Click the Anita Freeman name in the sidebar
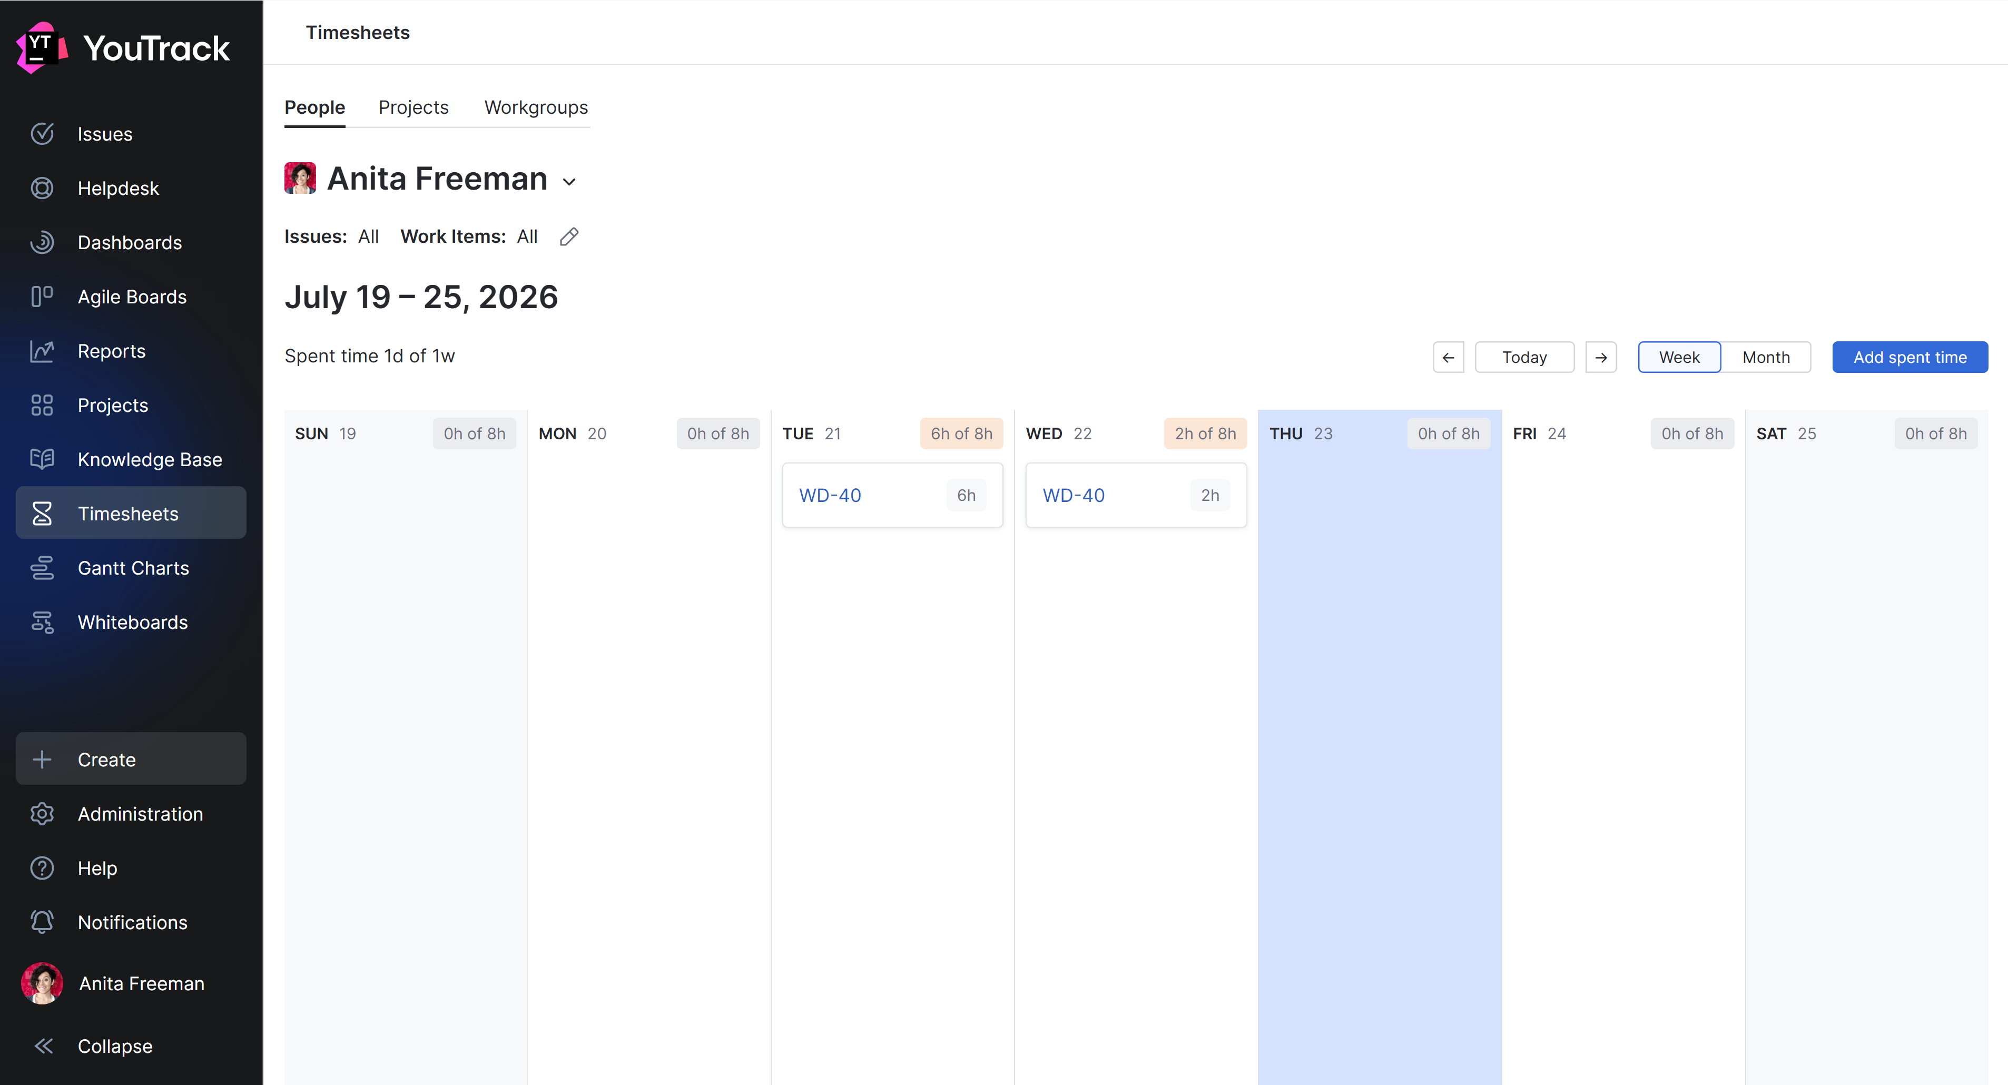 coord(142,984)
